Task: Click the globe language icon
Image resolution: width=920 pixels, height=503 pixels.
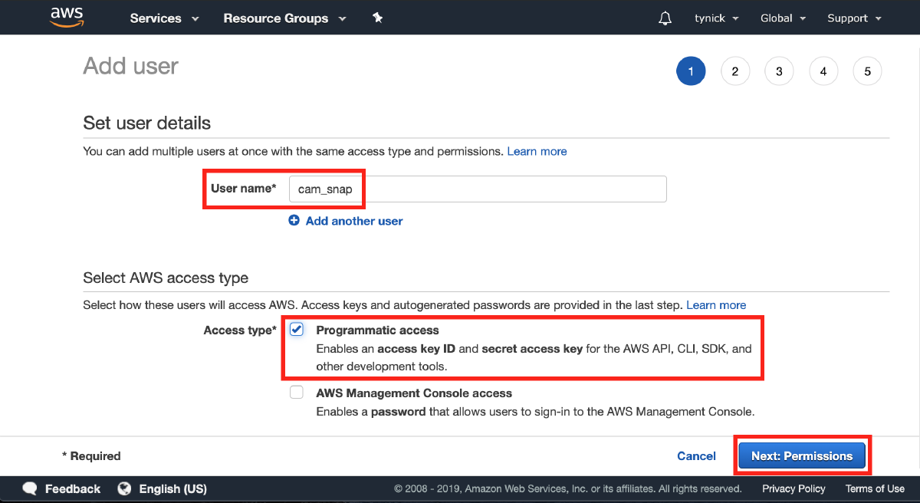Action: tap(124, 488)
